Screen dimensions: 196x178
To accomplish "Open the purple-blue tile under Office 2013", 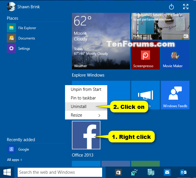I will [116, 164].
